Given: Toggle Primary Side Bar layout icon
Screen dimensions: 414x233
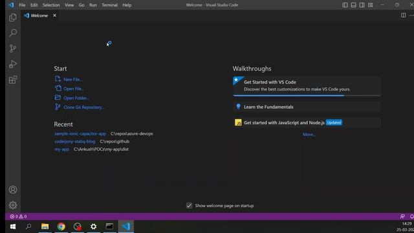Looking at the screenshot, I should [x=345, y=5].
